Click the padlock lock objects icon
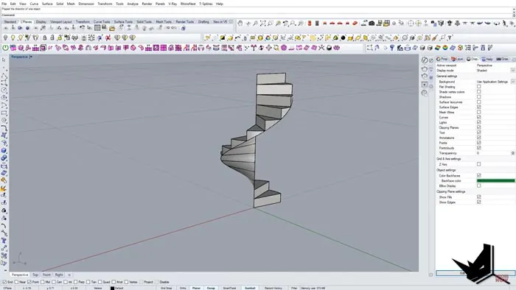 pos(45,38)
